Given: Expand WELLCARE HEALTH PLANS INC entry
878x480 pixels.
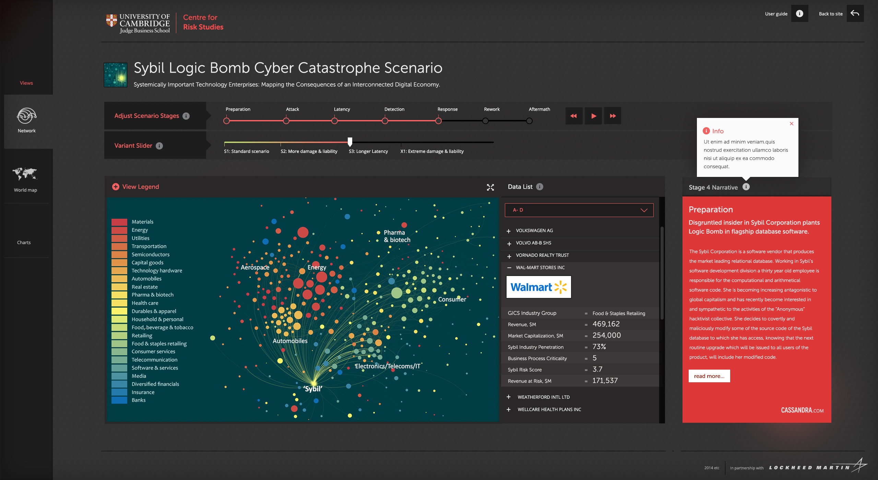Looking at the screenshot, I should tap(509, 409).
